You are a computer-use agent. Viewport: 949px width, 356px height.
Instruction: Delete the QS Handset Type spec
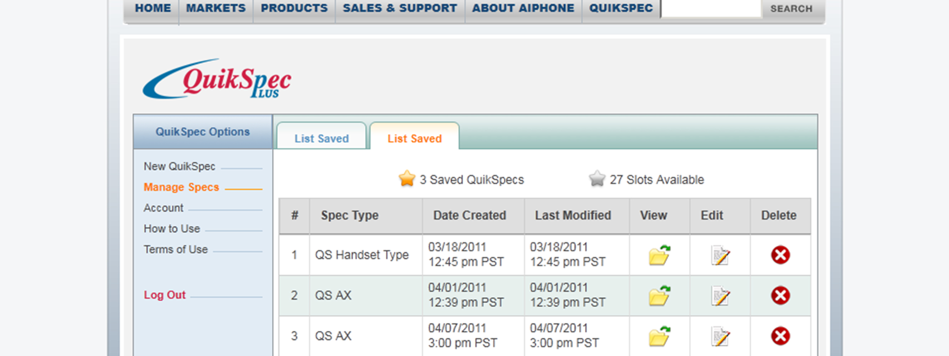tap(780, 255)
